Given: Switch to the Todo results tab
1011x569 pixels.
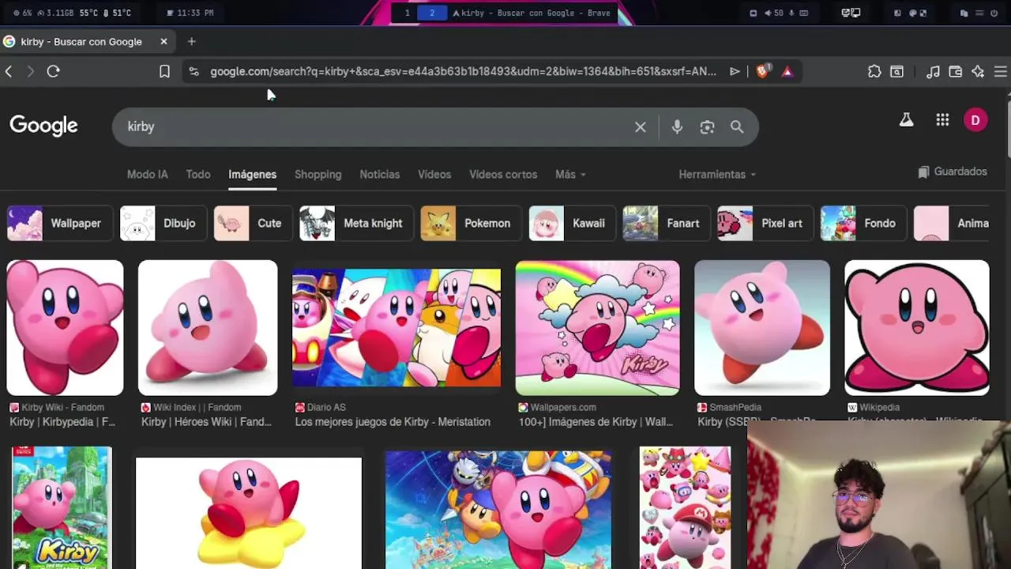Looking at the screenshot, I should (198, 175).
